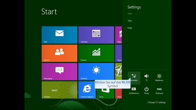Click the Power icon

(x=146, y=91)
